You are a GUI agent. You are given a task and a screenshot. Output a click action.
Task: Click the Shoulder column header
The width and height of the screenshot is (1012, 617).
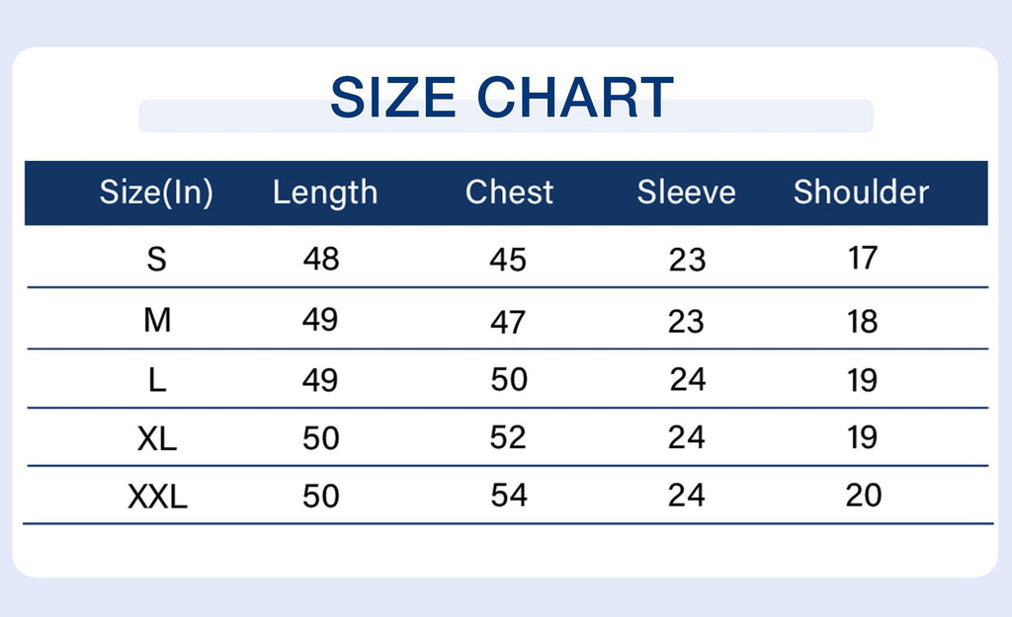[x=861, y=192]
